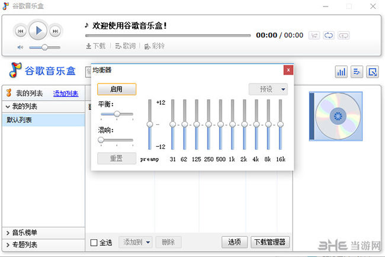Adjust the 1k band slider

tap(232, 124)
